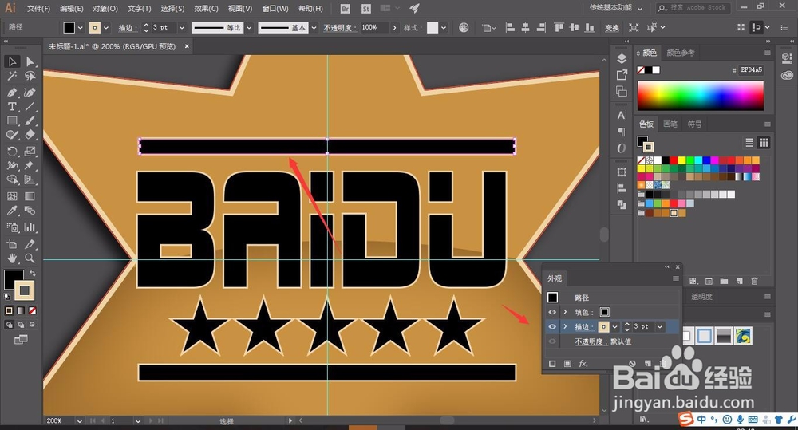Open 对象(O) menu

(105, 9)
